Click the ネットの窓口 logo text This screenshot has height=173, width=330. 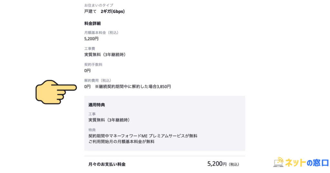[306, 163]
